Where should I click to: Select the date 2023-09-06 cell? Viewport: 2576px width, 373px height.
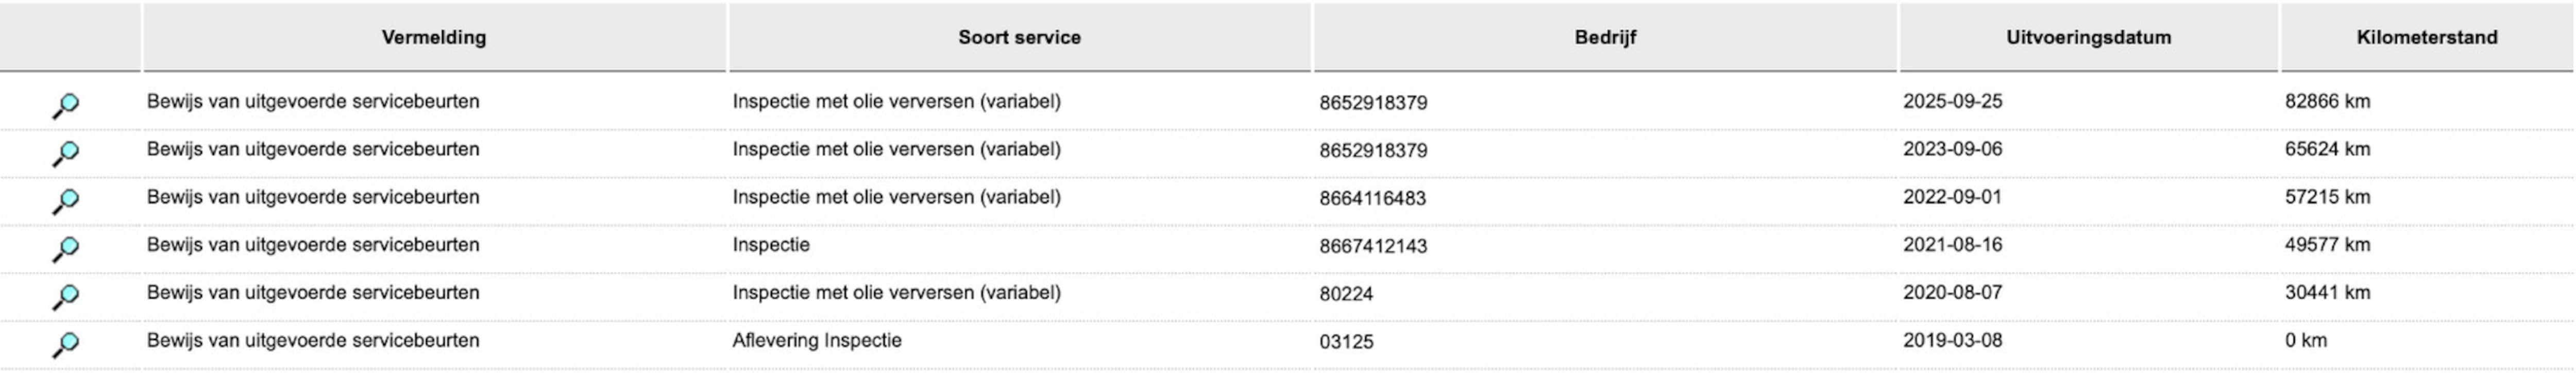point(1952,149)
